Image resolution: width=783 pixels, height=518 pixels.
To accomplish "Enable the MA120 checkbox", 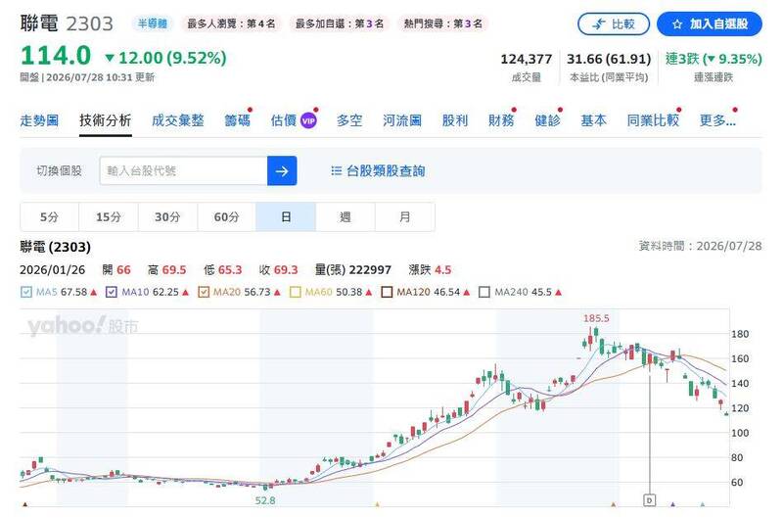I will pyautogui.click(x=387, y=292).
